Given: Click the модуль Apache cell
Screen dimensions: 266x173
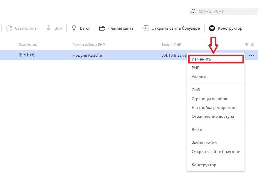Looking at the screenshot, I should (x=87, y=55).
